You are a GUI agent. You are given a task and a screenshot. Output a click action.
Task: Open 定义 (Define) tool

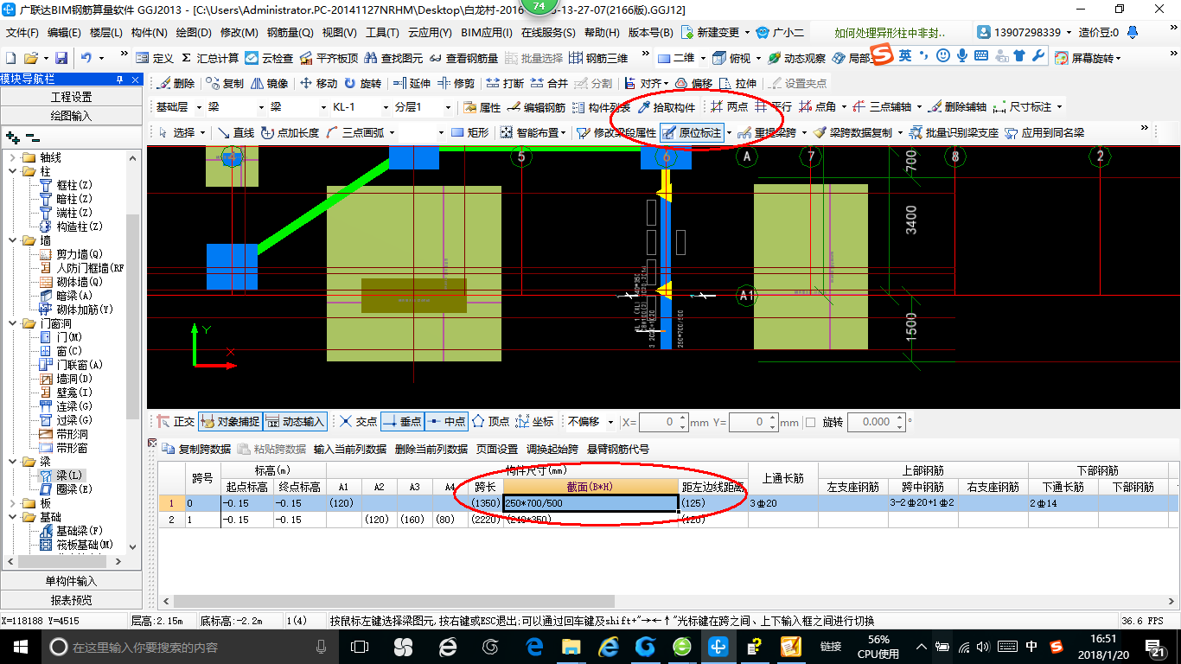pos(156,58)
